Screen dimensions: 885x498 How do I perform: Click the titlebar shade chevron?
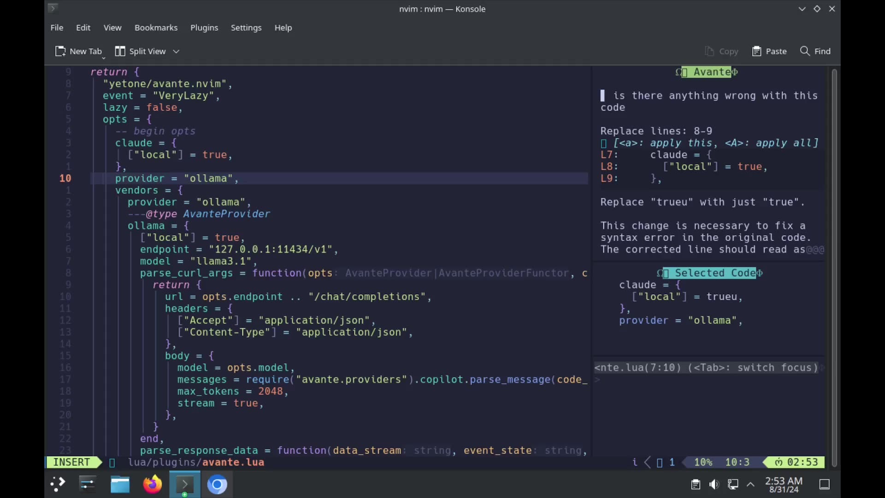click(x=802, y=9)
